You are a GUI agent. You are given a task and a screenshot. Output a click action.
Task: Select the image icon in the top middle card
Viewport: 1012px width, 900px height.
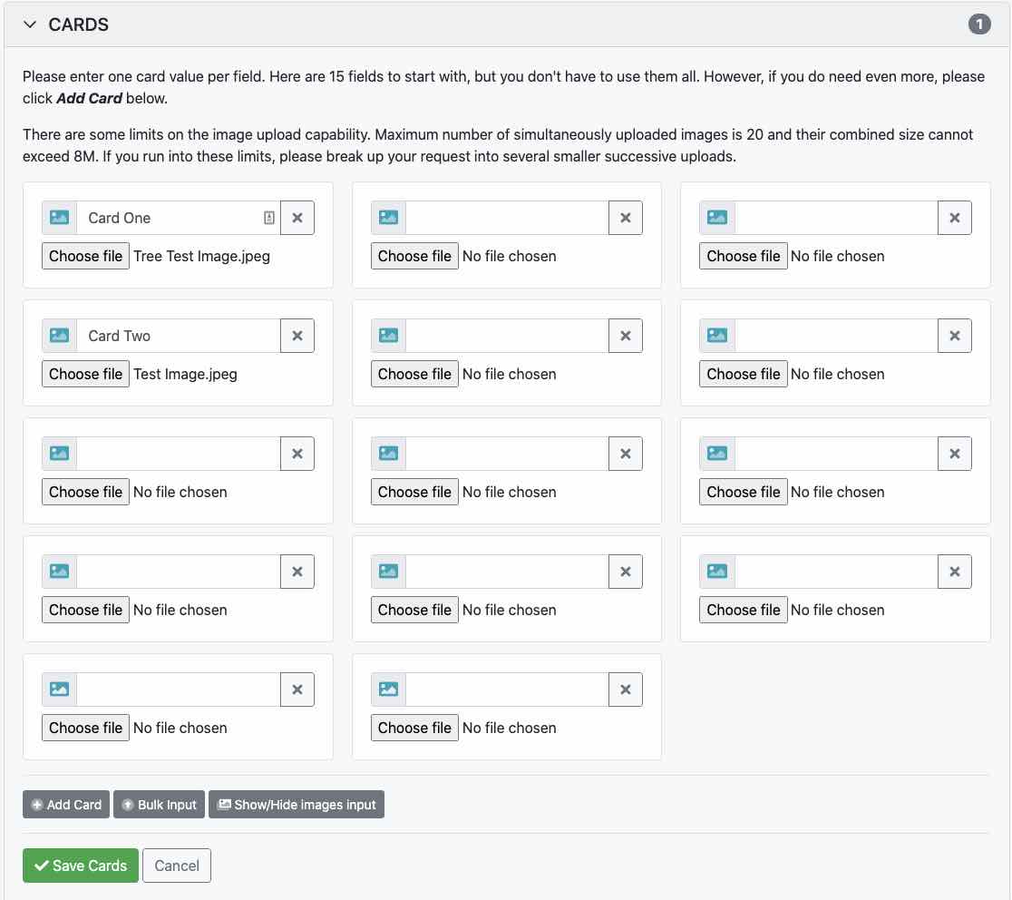click(388, 218)
